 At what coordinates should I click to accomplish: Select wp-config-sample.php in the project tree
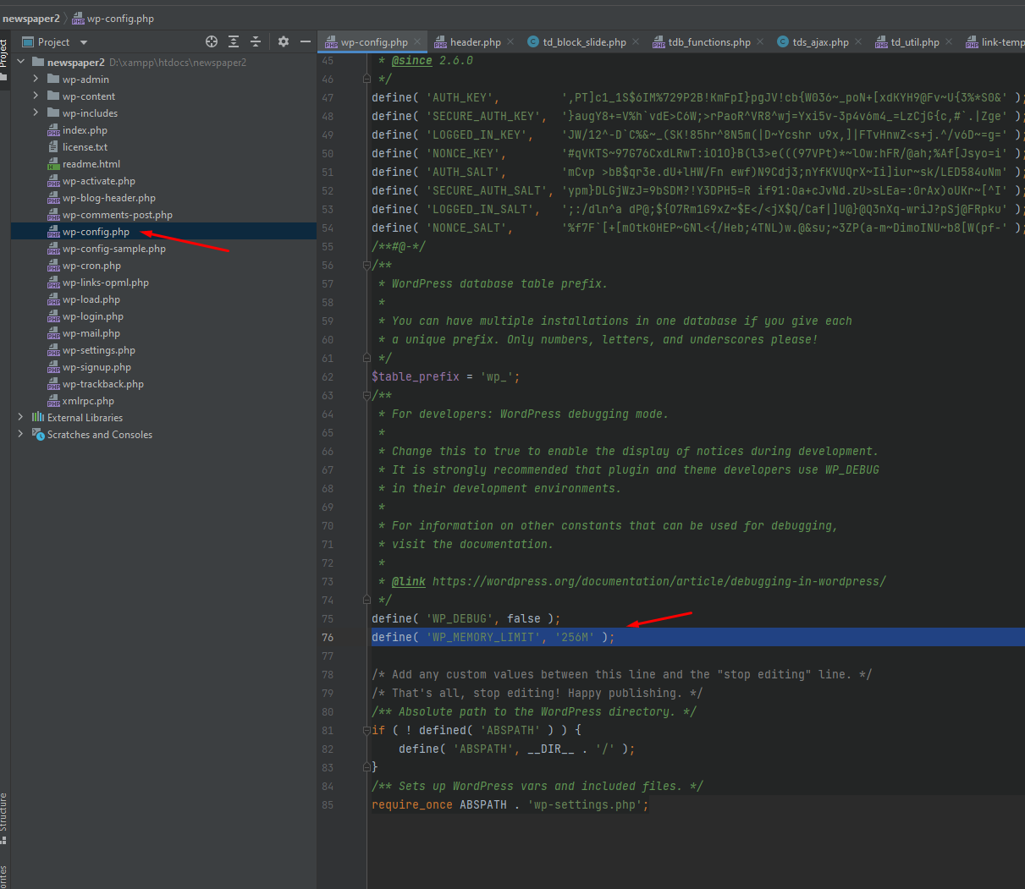(x=114, y=249)
